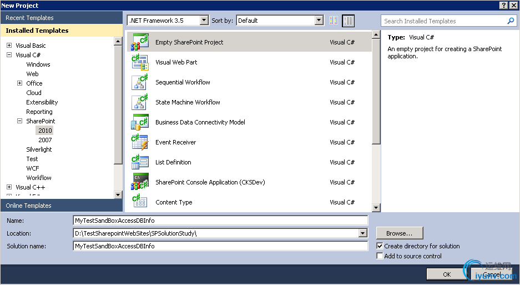Select the WCF category
This screenshot has width=520, height=285.
pyautogui.click(x=33, y=168)
